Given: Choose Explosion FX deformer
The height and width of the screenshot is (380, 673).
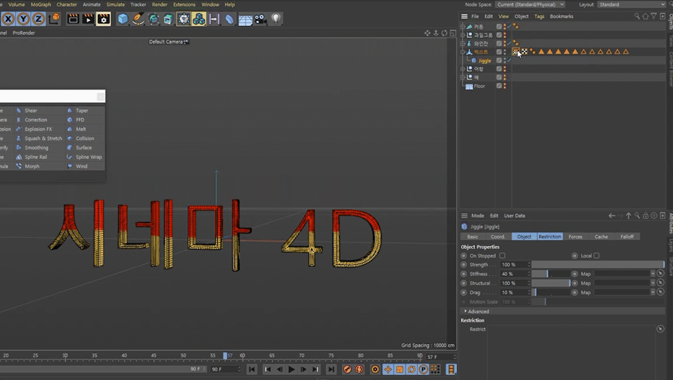Looking at the screenshot, I should coord(35,129).
